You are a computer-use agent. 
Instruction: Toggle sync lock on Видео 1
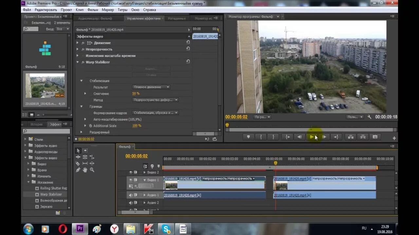point(136,180)
